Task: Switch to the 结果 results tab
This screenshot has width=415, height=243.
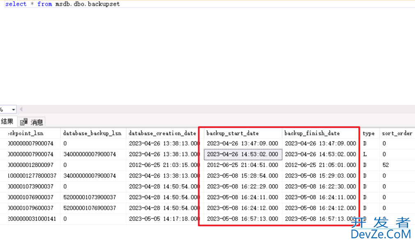Action: (x=7, y=121)
